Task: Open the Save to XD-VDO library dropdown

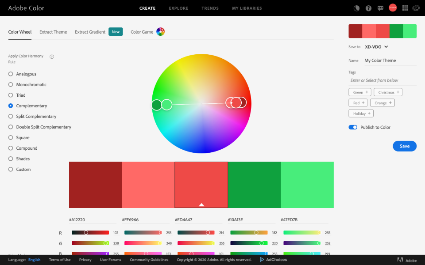Action: click(x=376, y=47)
